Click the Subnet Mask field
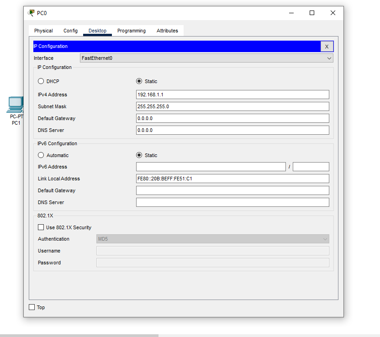This screenshot has width=380, height=337. pos(232,106)
